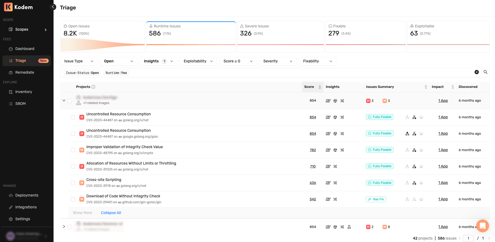The image size is (495, 242).
Task: Select the Runtime Issues card
Action: pyautogui.click(x=191, y=37)
